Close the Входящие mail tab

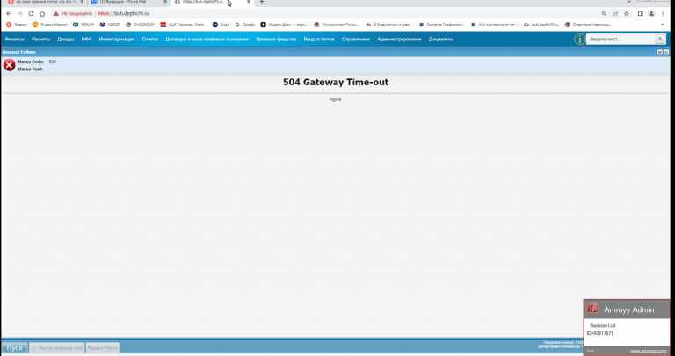point(165,2)
